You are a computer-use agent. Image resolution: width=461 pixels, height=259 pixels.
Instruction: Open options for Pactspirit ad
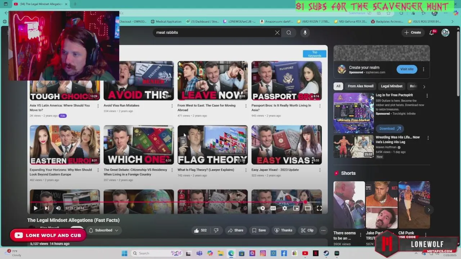click(427, 96)
